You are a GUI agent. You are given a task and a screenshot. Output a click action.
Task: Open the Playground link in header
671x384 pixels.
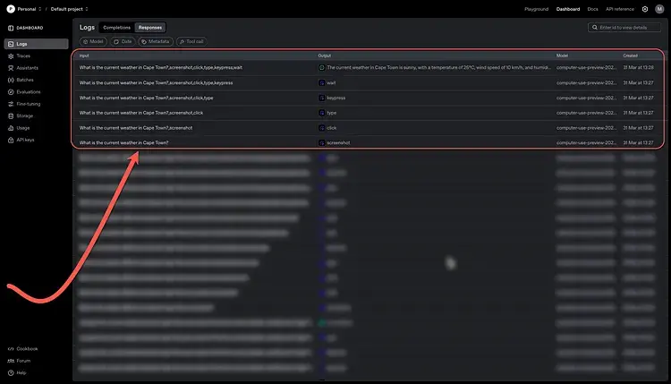(536, 9)
